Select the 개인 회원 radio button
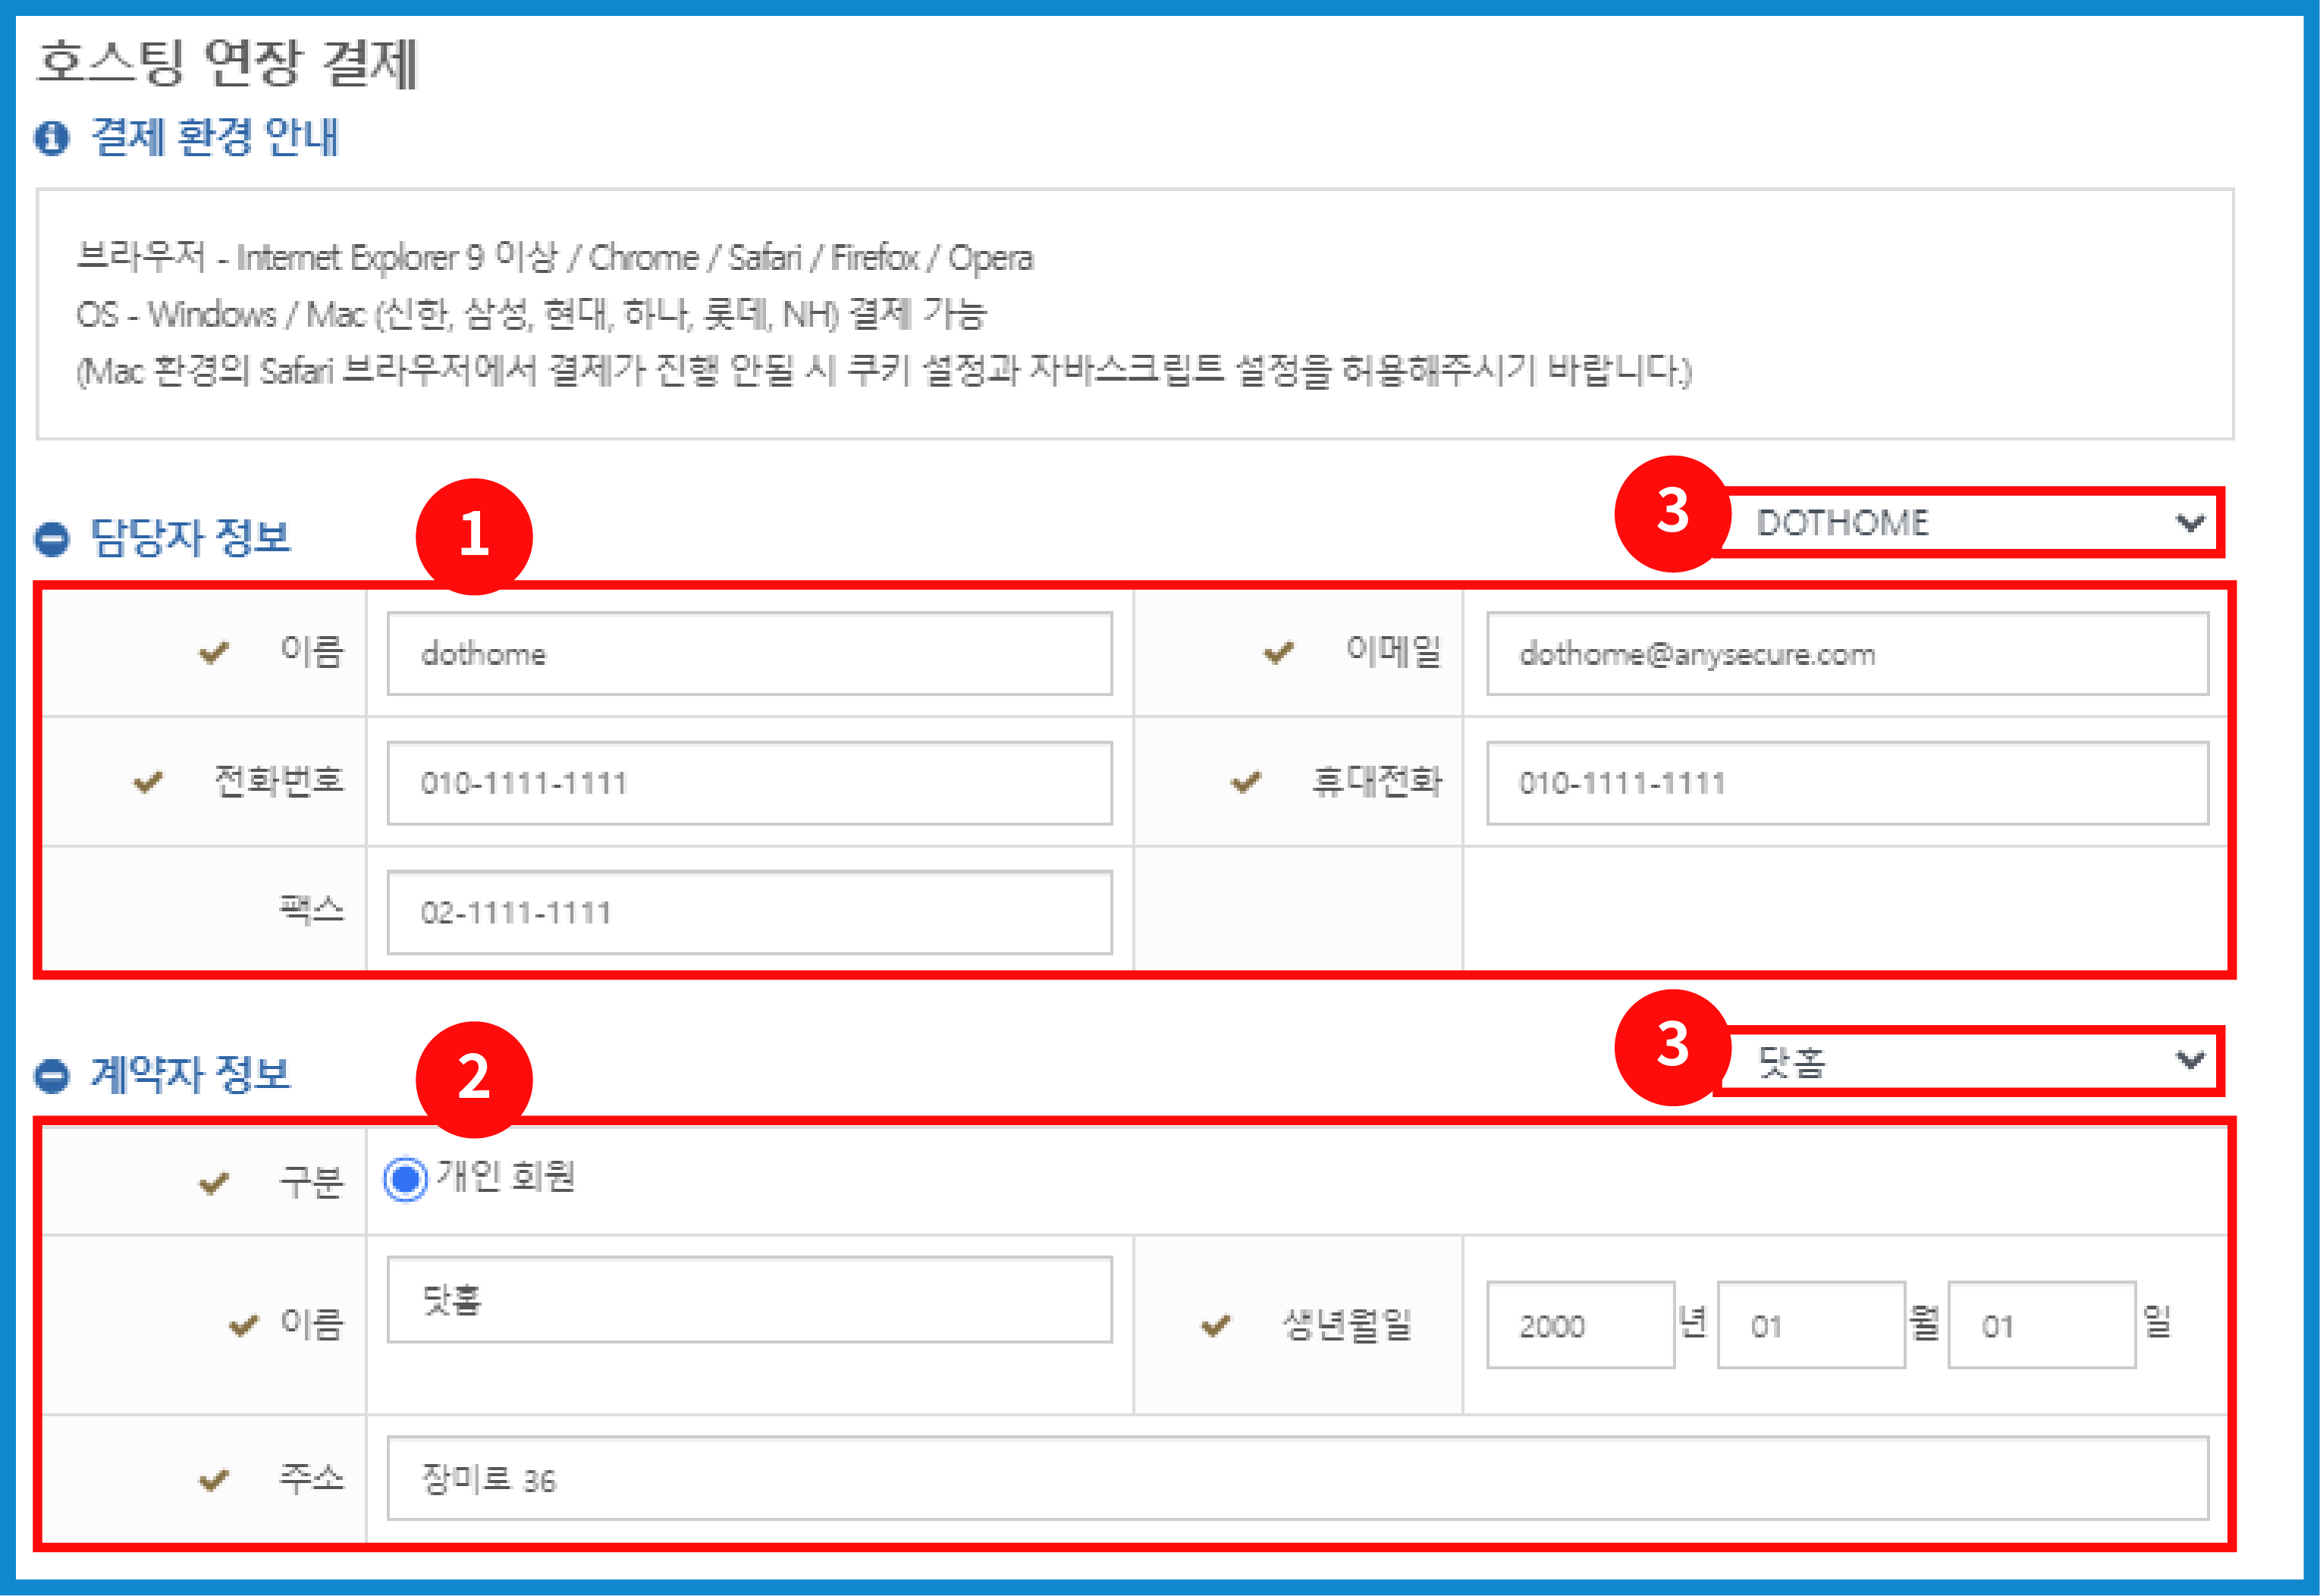The image size is (2320, 1596). [405, 1179]
